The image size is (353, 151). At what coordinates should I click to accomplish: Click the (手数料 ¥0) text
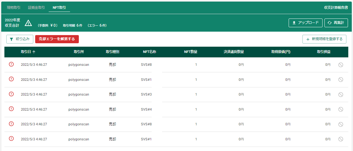point(48,26)
